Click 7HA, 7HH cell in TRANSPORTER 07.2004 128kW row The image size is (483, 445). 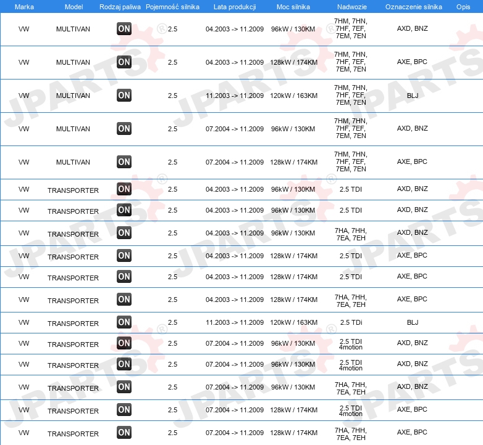pos(351,434)
